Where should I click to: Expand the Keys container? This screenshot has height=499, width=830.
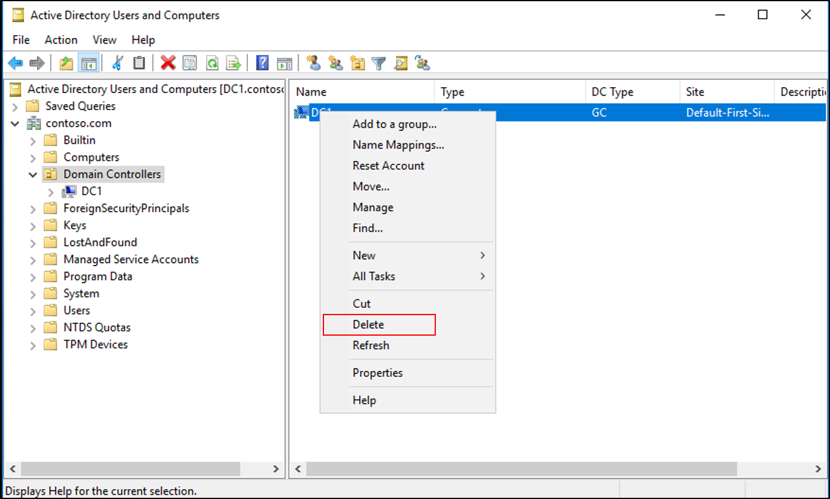33,226
